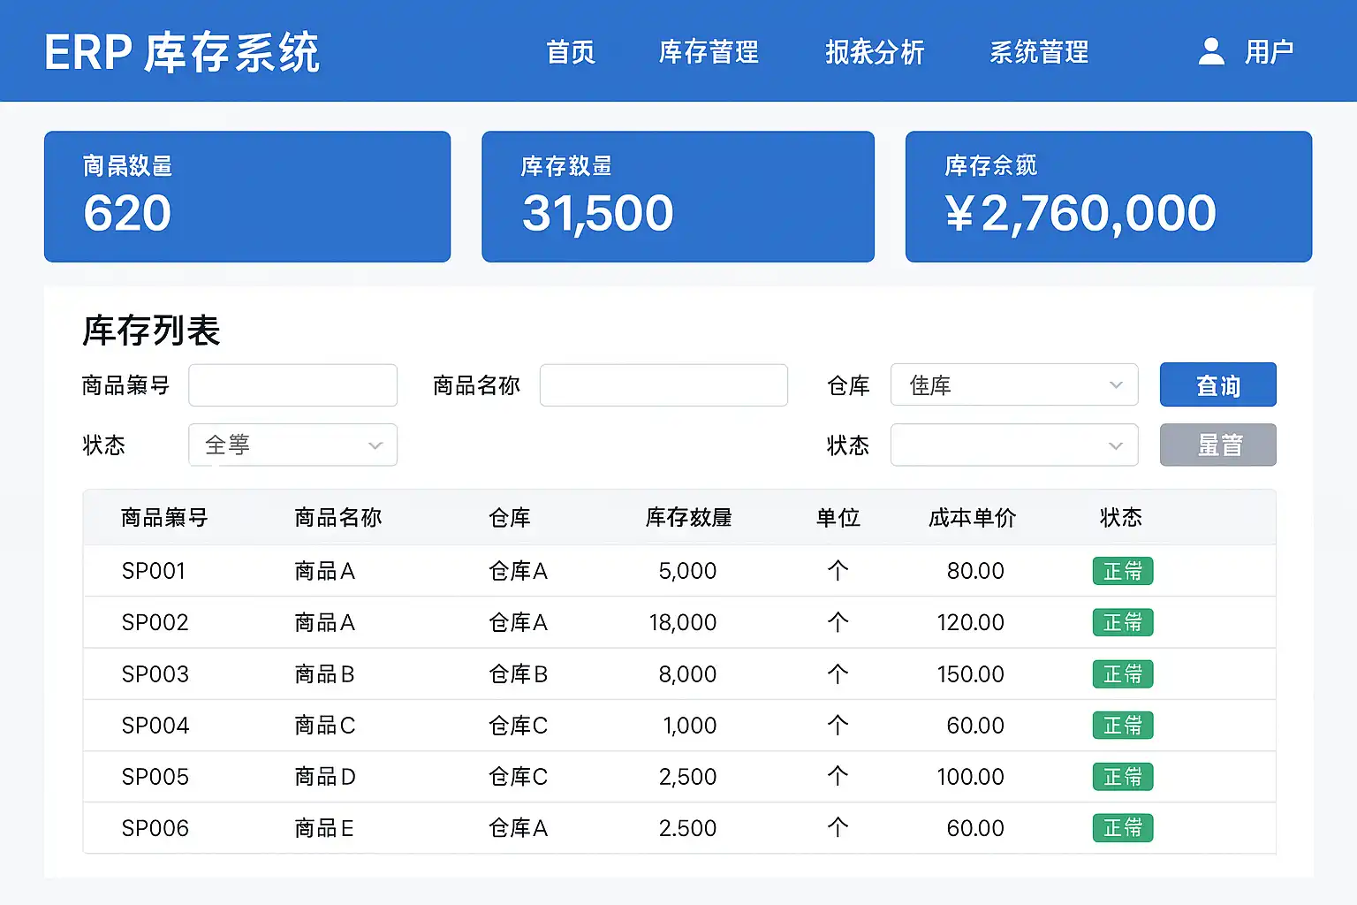Go to 库存管理 in top navigation
This screenshot has height=905, width=1357.
click(x=709, y=52)
